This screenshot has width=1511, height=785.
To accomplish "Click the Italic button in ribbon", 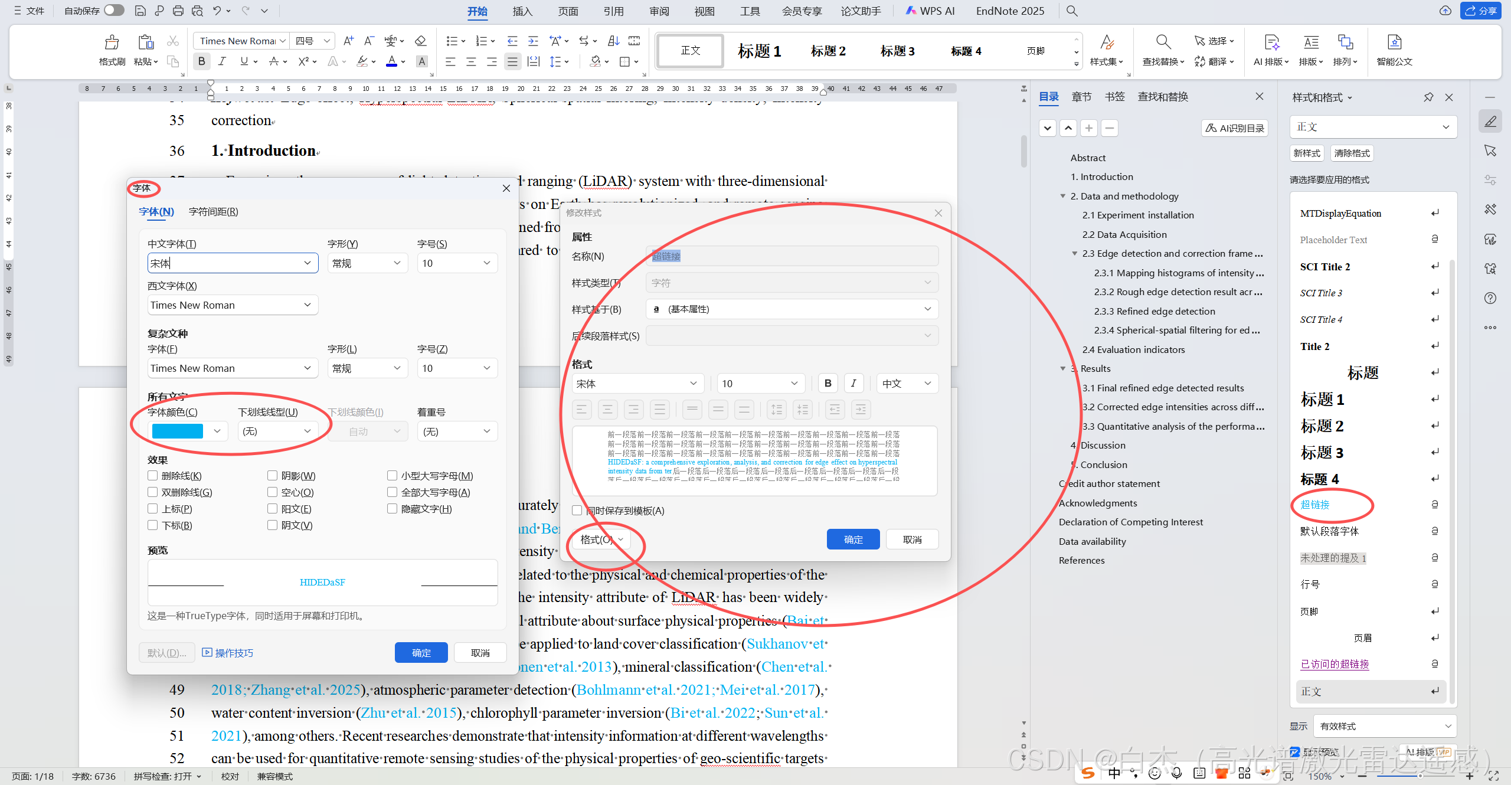I will (x=222, y=61).
